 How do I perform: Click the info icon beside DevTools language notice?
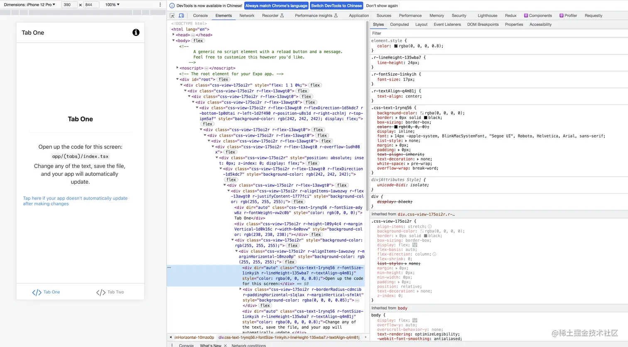coord(172,6)
